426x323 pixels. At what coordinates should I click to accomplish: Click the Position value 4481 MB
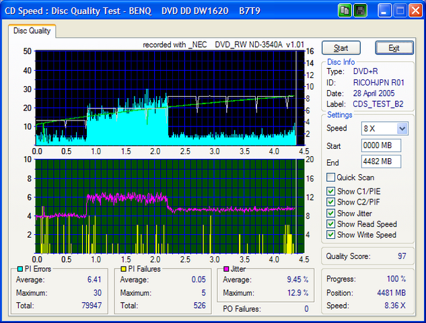[392, 293]
